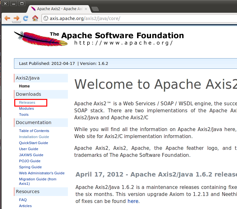Reload the page with the refresh icon
Screen dimensions: 237x209
point(26,18)
